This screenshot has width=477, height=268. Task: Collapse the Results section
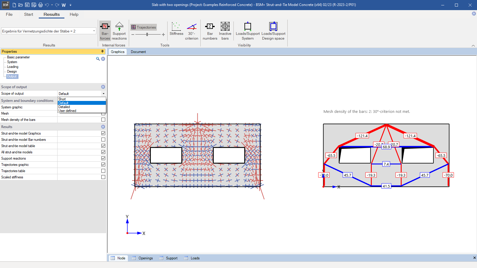[x=103, y=127]
